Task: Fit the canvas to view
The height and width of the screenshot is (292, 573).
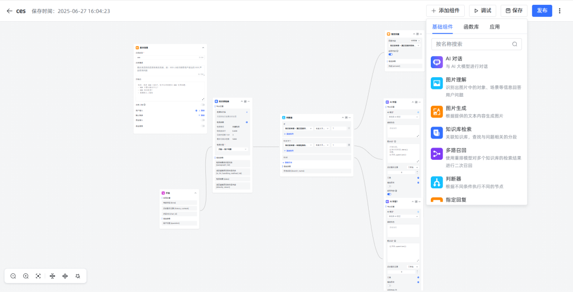Action: click(x=38, y=276)
